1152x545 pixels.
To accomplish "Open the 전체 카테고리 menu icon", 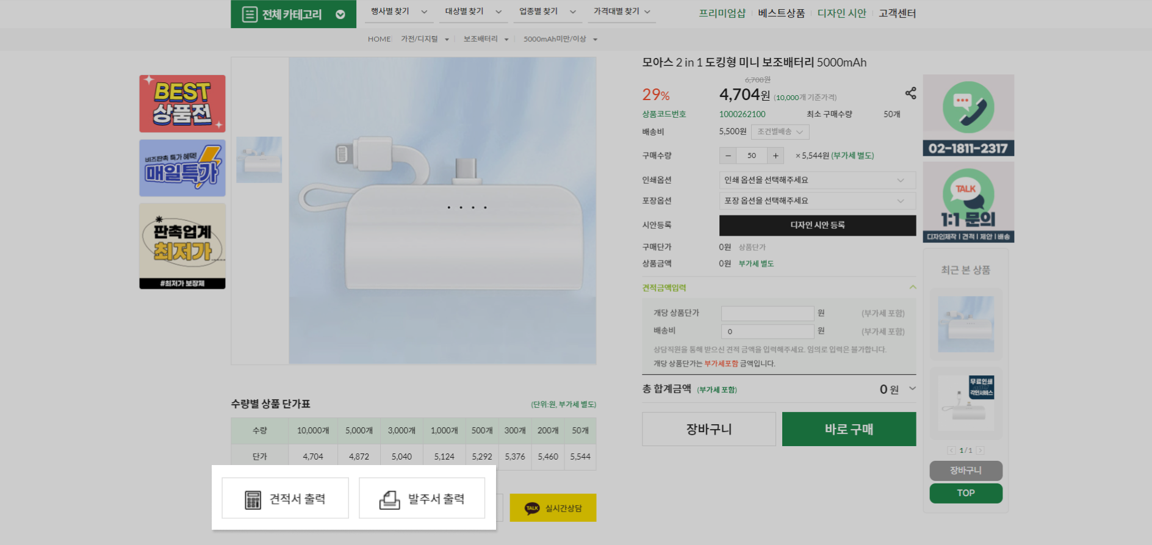I will pos(250,14).
